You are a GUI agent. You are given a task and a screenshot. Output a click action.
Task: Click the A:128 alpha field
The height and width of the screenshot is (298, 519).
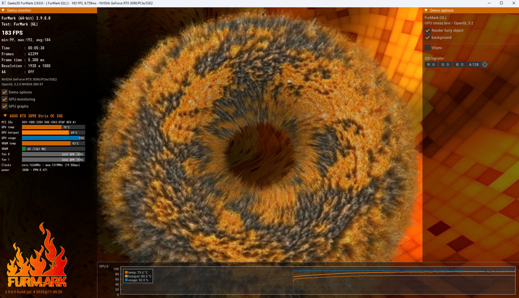tap(474, 64)
